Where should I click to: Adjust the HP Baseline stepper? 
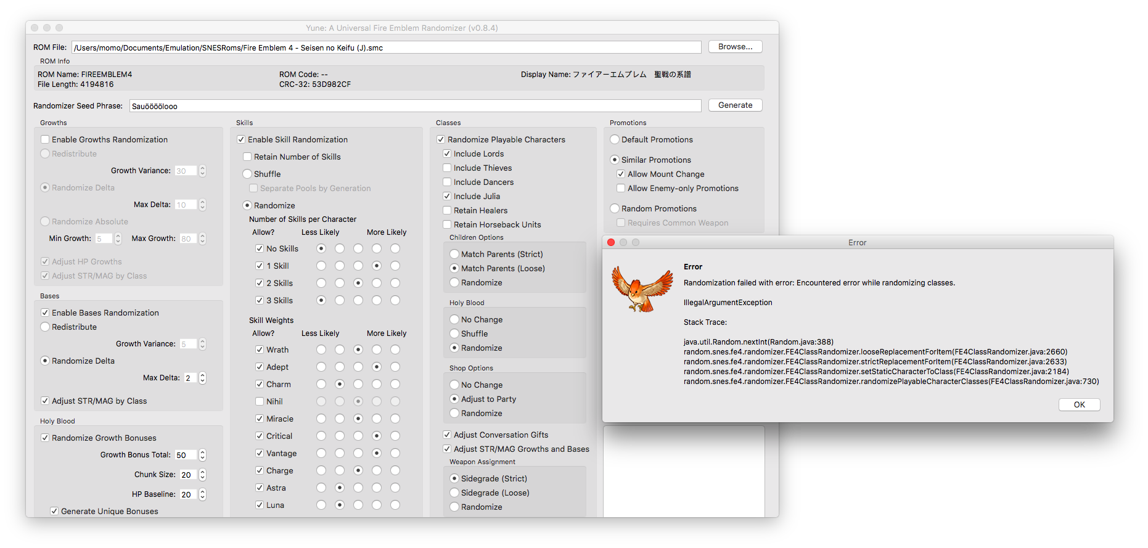click(202, 494)
